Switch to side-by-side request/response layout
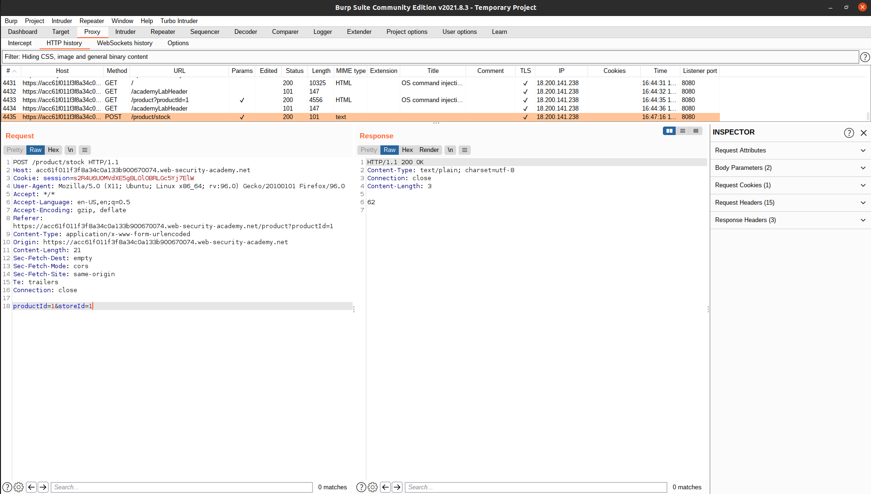Viewport: 871px width, 494px height. coord(669,131)
